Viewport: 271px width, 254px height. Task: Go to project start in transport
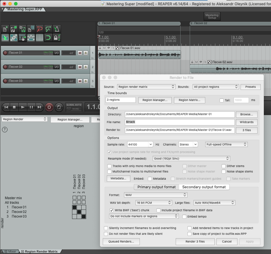tap(6, 107)
